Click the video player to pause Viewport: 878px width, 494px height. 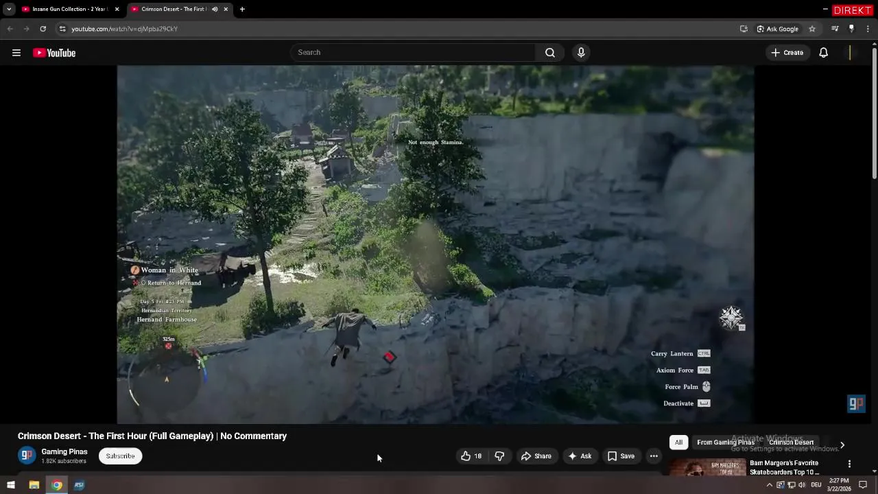pyautogui.click(x=436, y=244)
